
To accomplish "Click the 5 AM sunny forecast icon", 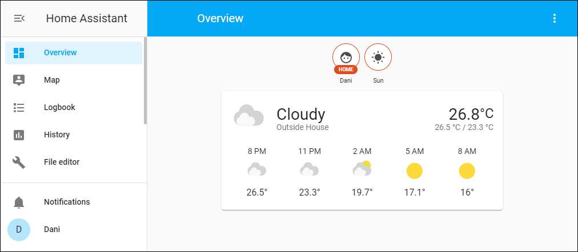I will click(x=414, y=171).
